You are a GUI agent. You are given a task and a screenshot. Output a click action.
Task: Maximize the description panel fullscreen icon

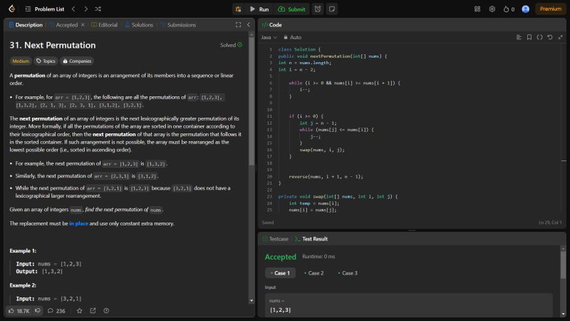coord(238,25)
